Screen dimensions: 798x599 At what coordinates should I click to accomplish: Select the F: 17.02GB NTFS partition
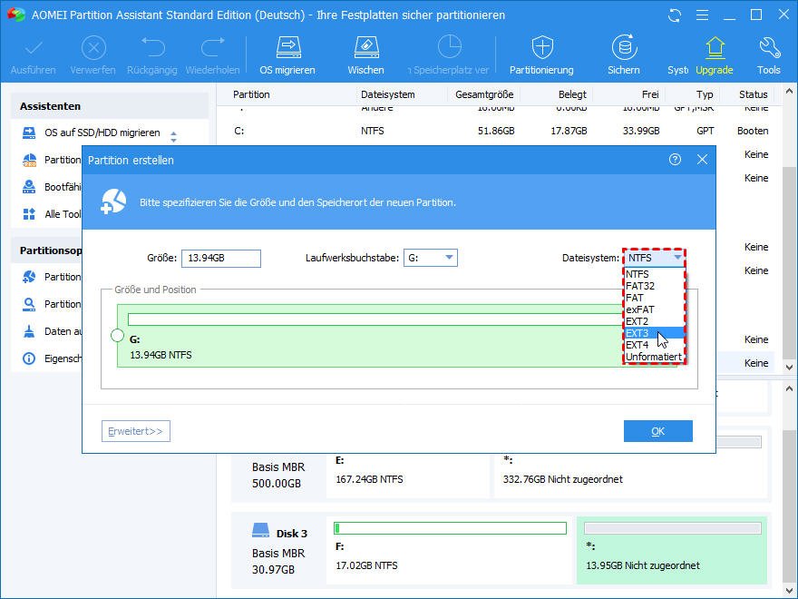pos(450,550)
